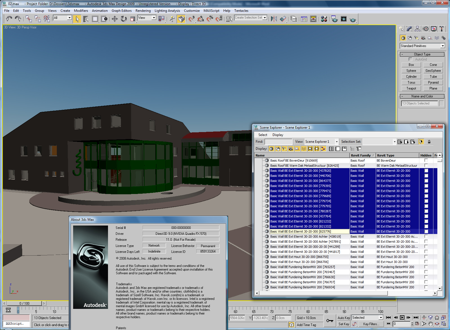The image size is (450, 330).
Task: Activate the Select and Scale tool
Action: point(132,19)
